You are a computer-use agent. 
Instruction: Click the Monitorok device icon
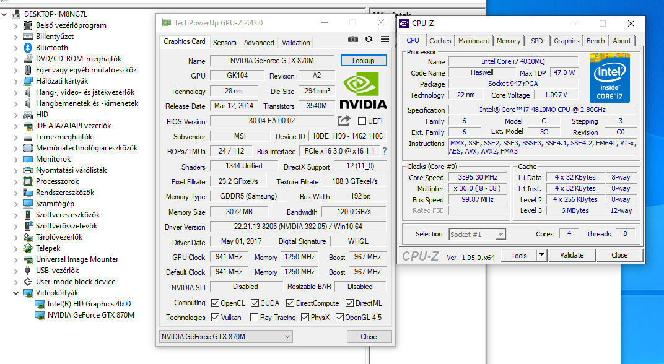click(28, 159)
